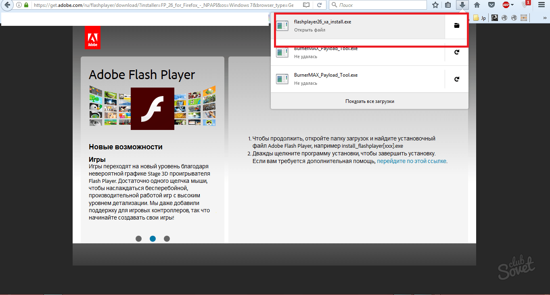Retry the second BurnerMAX_Payload_Tool.exe download
The width and height of the screenshot is (550, 295).
pos(456,79)
